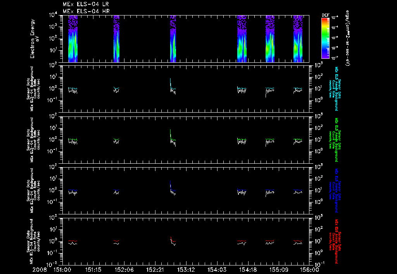397x274 pixels.
Task: Click the left axis label of the red-trace panel
Action: tap(33, 241)
